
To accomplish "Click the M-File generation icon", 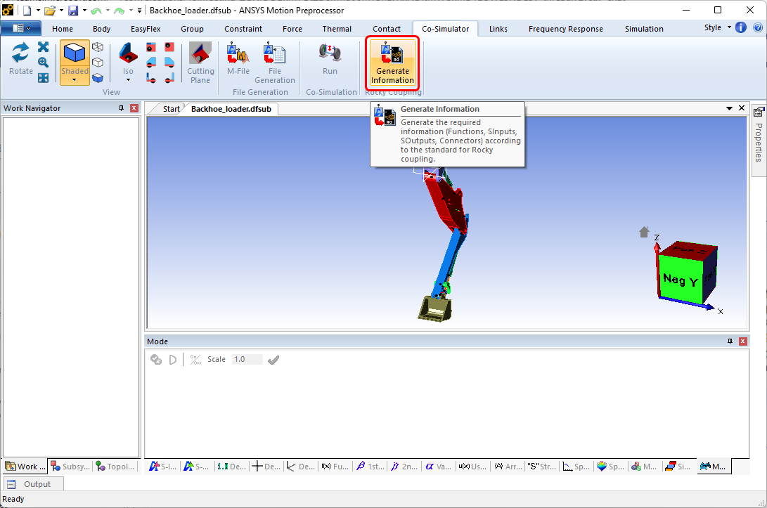I will [x=238, y=61].
